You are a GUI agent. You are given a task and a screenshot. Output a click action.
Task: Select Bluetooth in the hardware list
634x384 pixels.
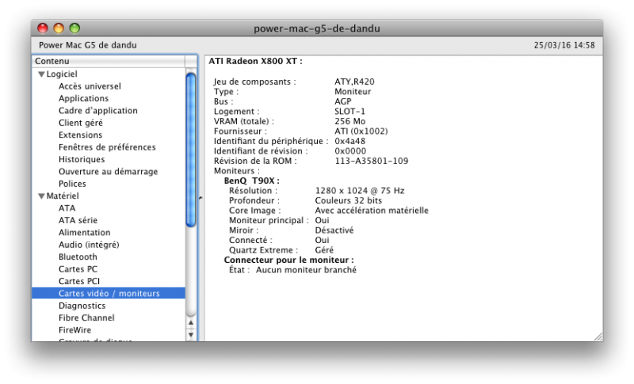tap(78, 257)
